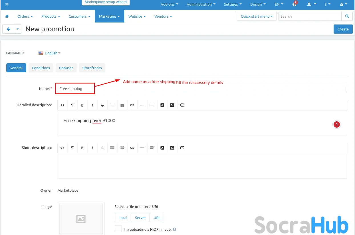Check the HiDPI image upload checkbox
Screen dimensions: 355x235
[x=118, y=229]
